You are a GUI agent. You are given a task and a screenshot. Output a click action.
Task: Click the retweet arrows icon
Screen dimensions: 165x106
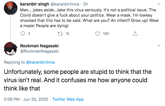[60, 34]
